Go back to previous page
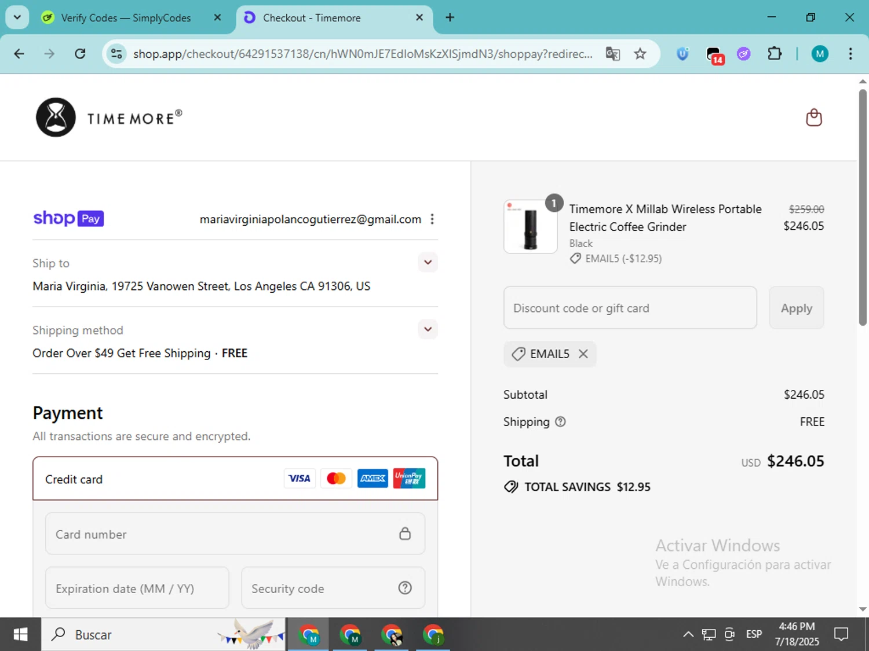This screenshot has width=869, height=651. tap(19, 54)
